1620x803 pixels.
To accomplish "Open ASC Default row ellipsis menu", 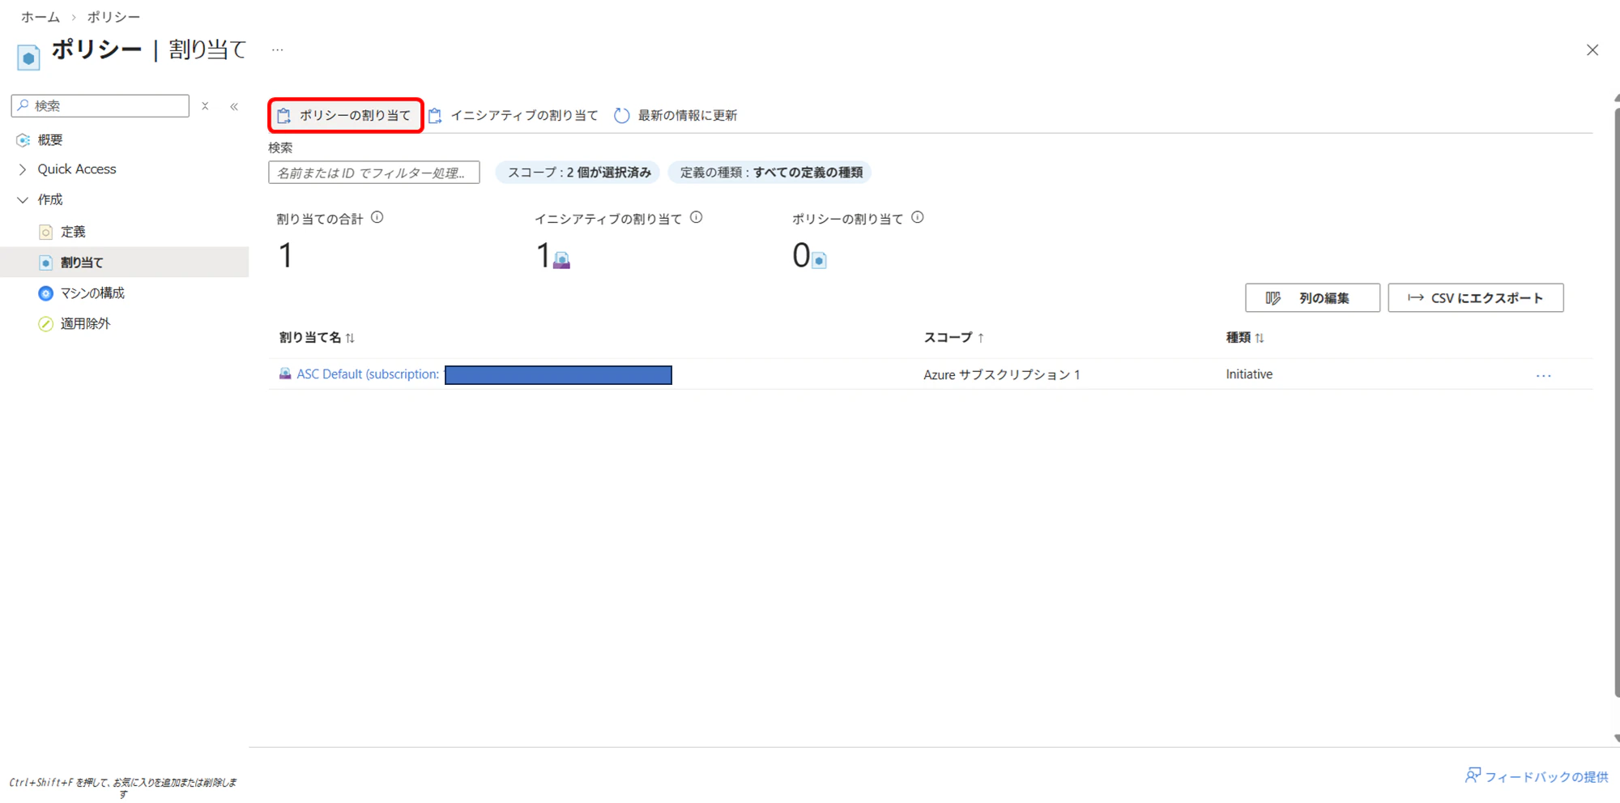I will point(1544,376).
